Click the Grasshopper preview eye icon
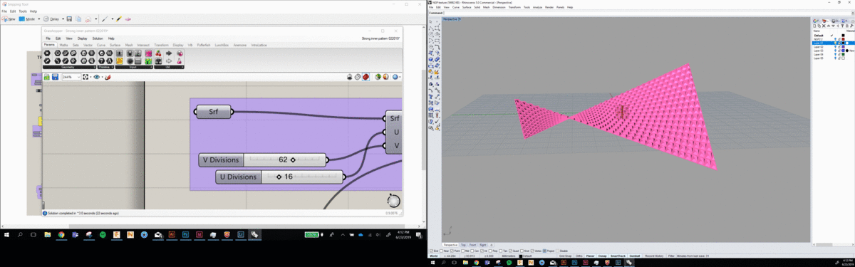 (96, 77)
